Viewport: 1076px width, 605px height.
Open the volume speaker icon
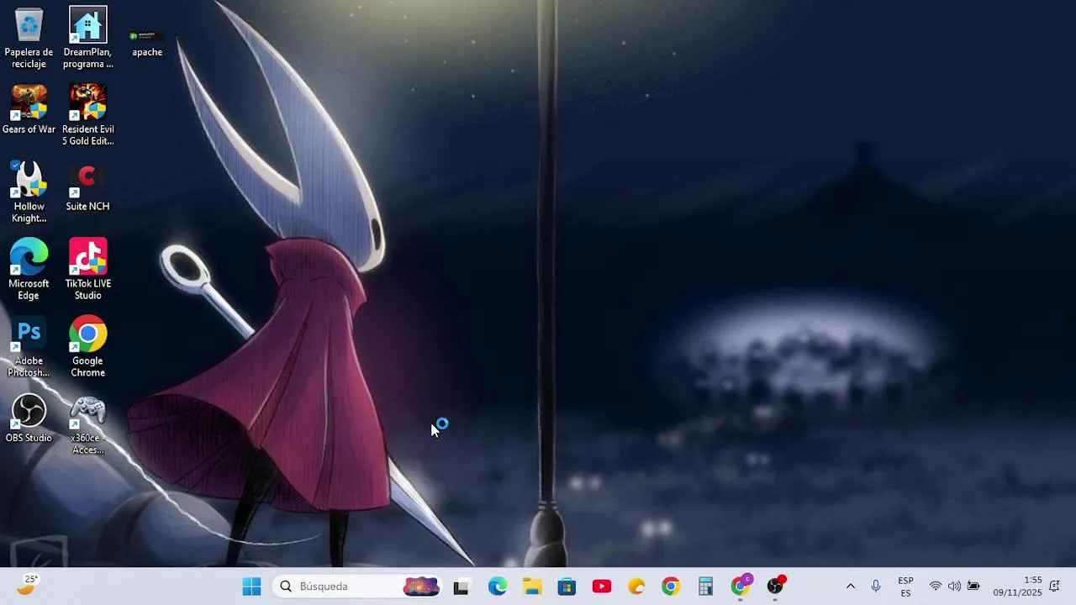954,587
